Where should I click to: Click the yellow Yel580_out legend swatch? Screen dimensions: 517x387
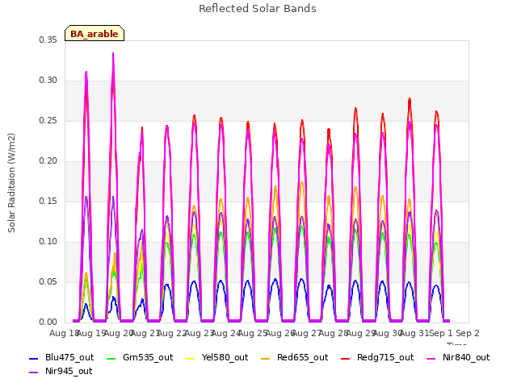tap(191, 358)
